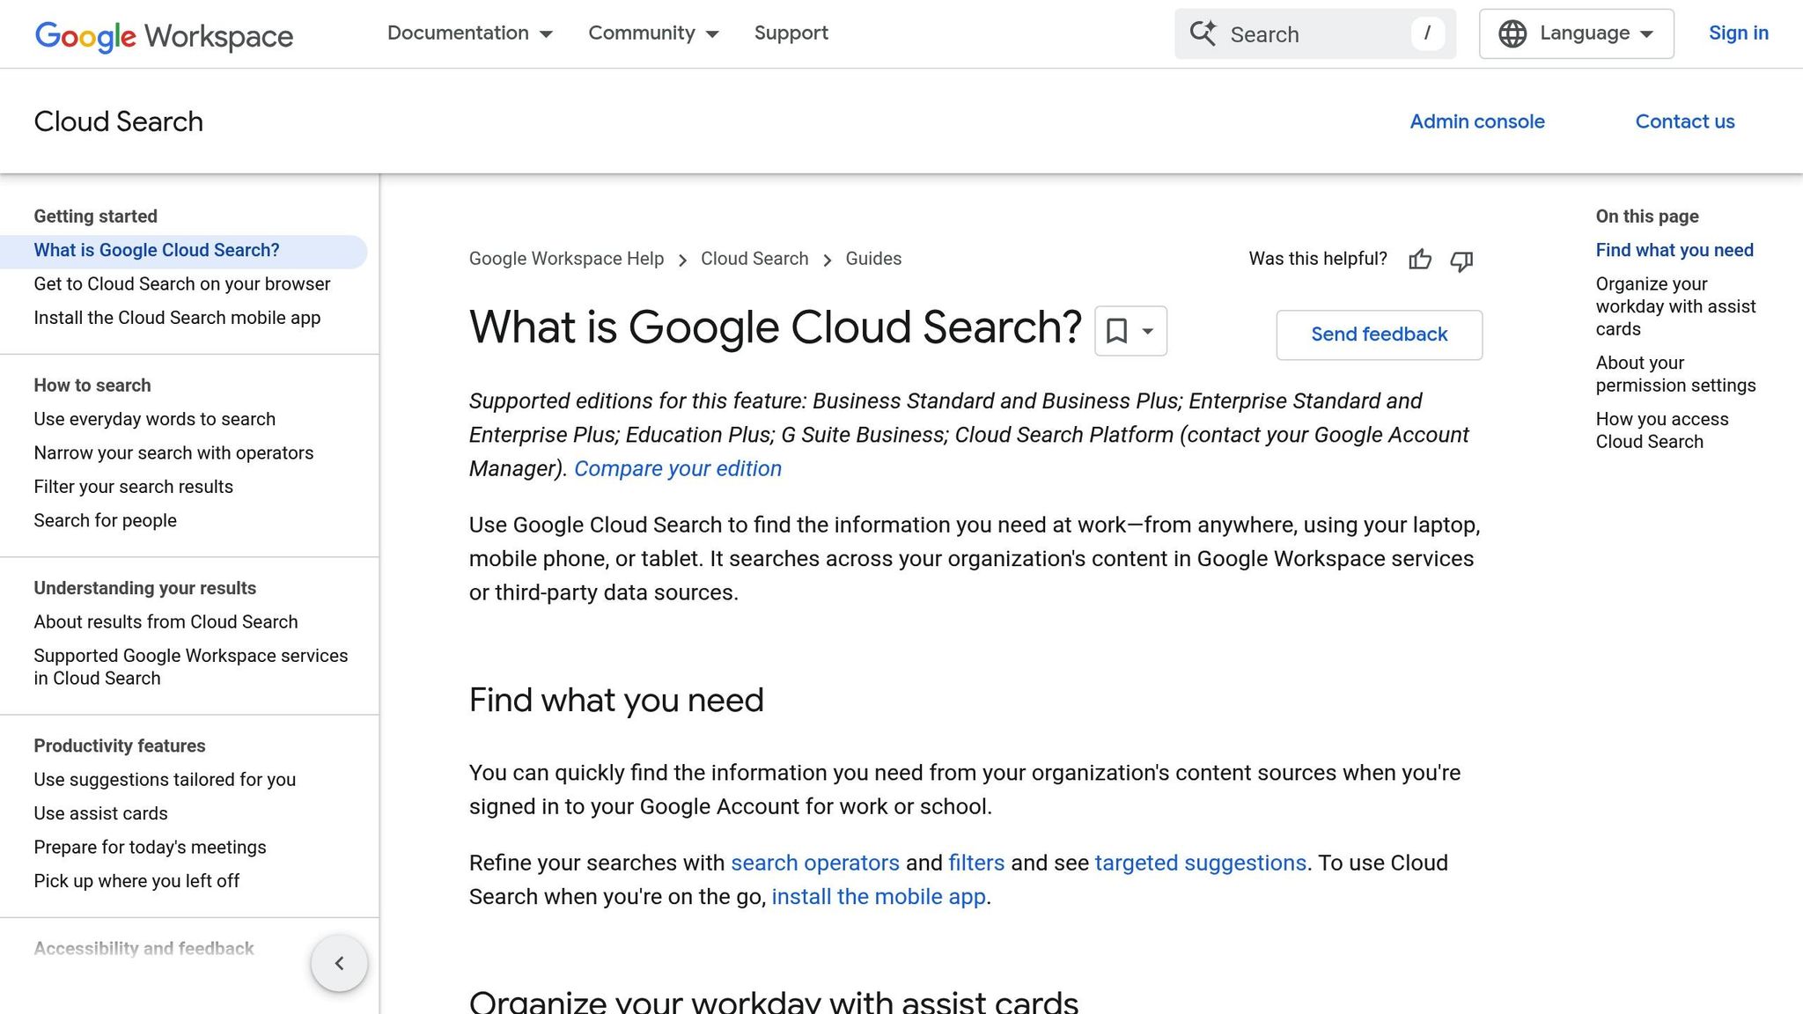Click the globe Language icon

(x=1512, y=33)
